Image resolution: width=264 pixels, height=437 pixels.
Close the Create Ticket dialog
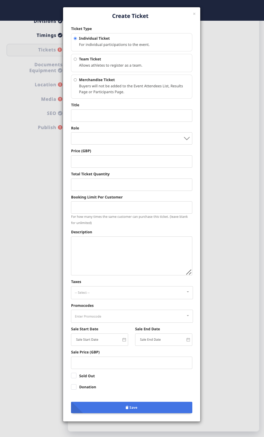pos(194,14)
